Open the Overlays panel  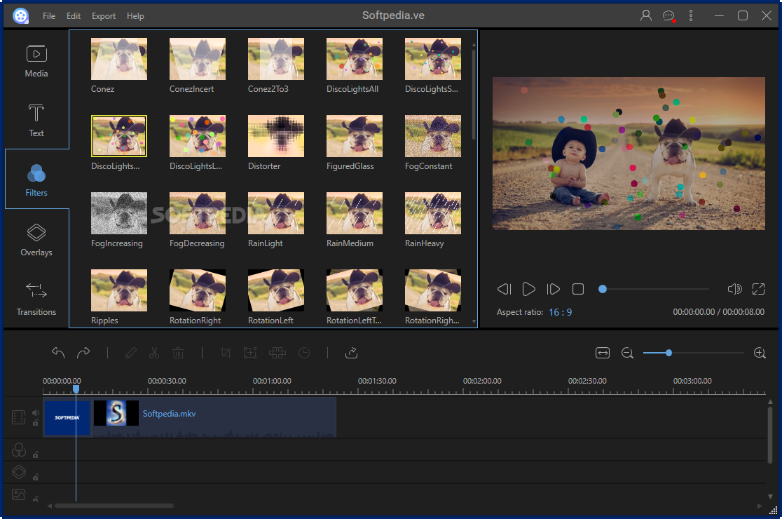(x=36, y=240)
